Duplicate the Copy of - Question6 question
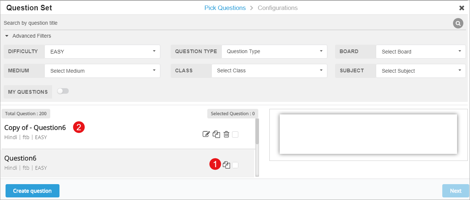 (x=217, y=134)
